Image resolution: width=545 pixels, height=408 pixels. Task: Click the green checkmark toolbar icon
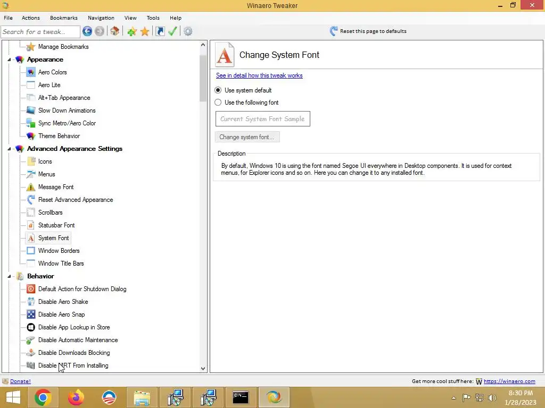tap(172, 31)
